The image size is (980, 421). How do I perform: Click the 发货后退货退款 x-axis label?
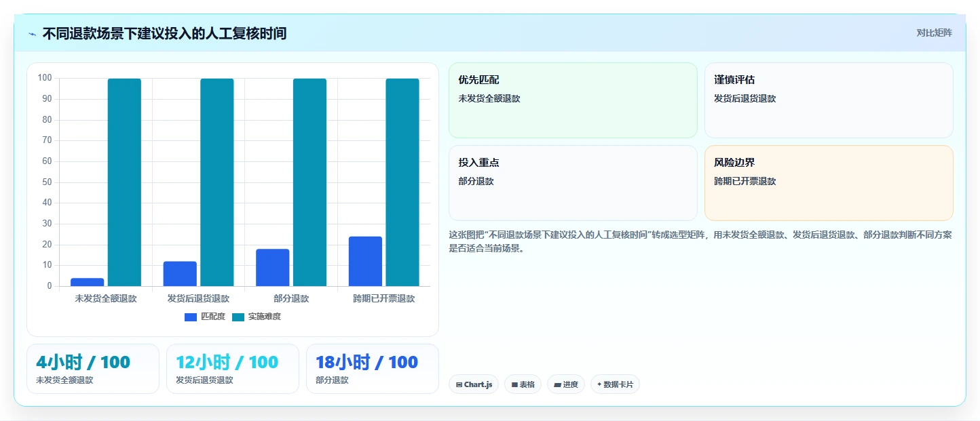click(199, 298)
